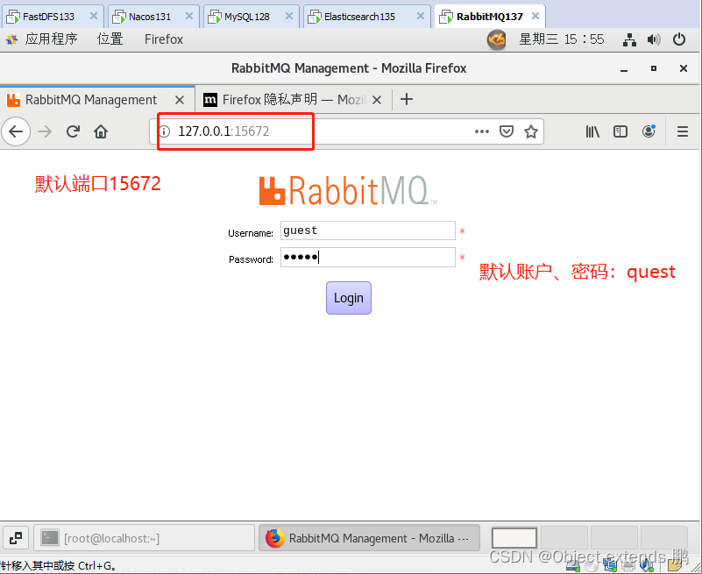Select RabbitMQ Management Firefox taskbar item

pyautogui.click(x=369, y=538)
